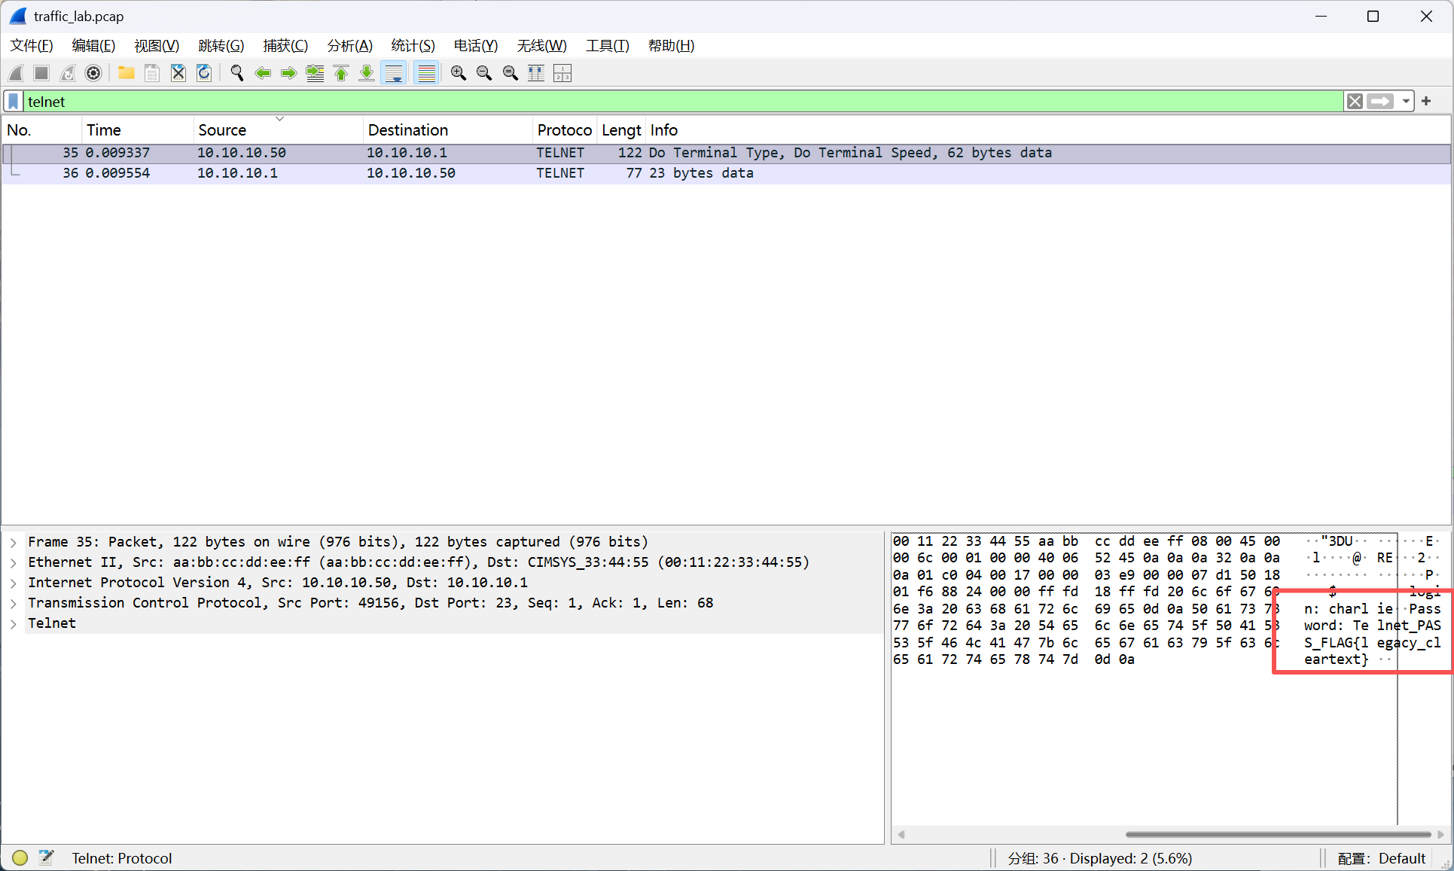1454x871 pixels.
Task: Expand the Frame 35 details
Action: (x=14, y=542)
